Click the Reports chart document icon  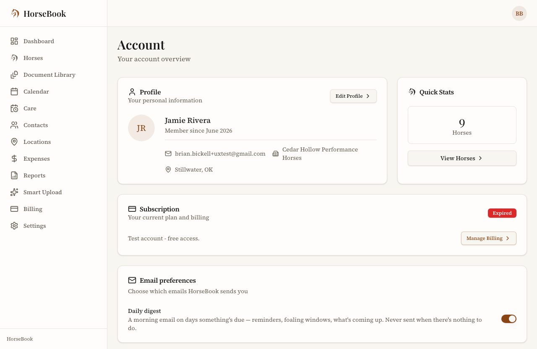(14, 175)
